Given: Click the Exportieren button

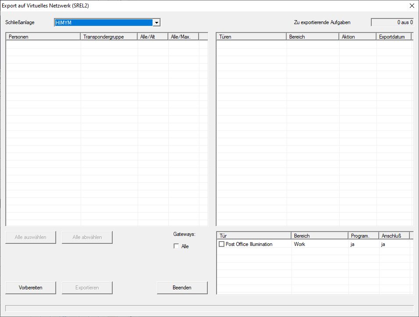Looking at the screenshot, I should (x=87, y=288).
